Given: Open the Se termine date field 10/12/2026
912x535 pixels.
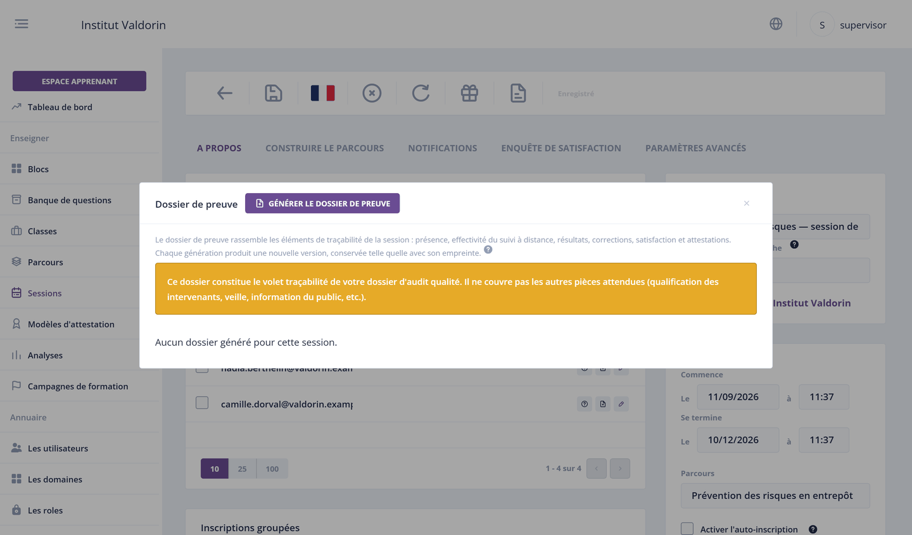Looking at the screenshot, I should 738,440.
